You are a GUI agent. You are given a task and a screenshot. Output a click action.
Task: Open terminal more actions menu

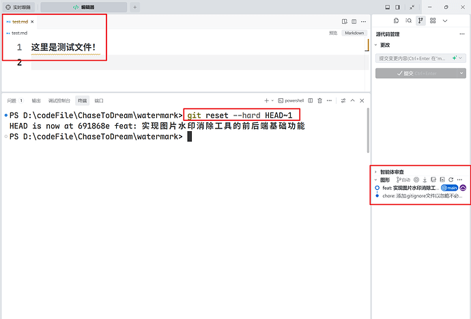coord(329,100)
